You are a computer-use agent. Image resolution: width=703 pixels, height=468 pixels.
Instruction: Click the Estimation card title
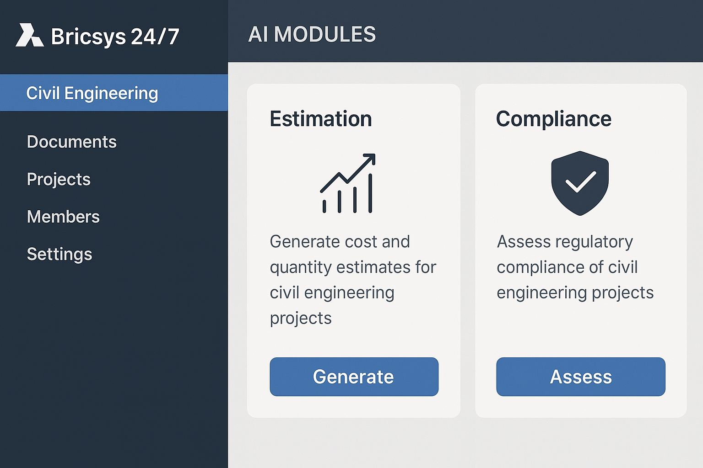[320, 119]
